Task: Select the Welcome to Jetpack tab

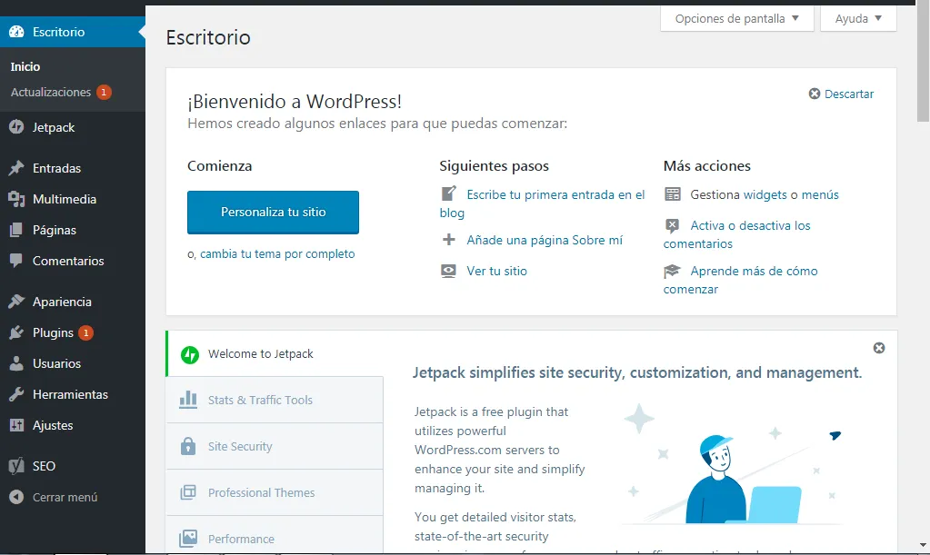Action: pos(275,353)
